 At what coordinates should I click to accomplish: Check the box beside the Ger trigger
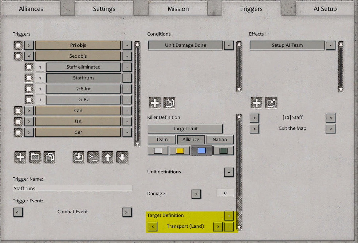click(17, 132)
